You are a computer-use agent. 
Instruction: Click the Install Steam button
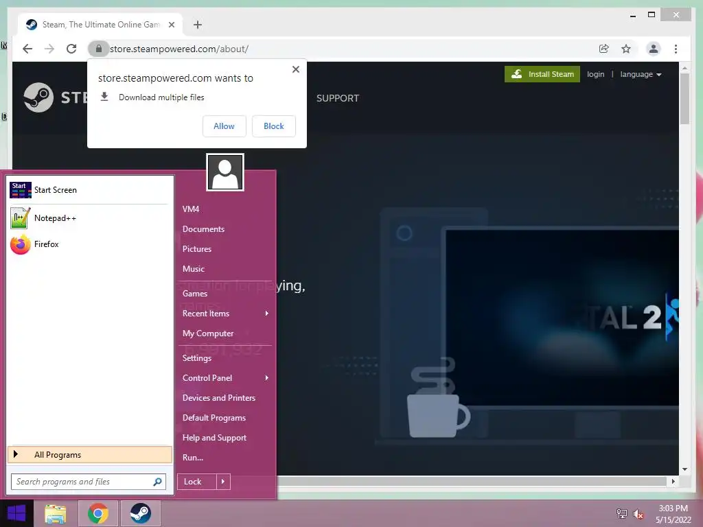[542, 74]
